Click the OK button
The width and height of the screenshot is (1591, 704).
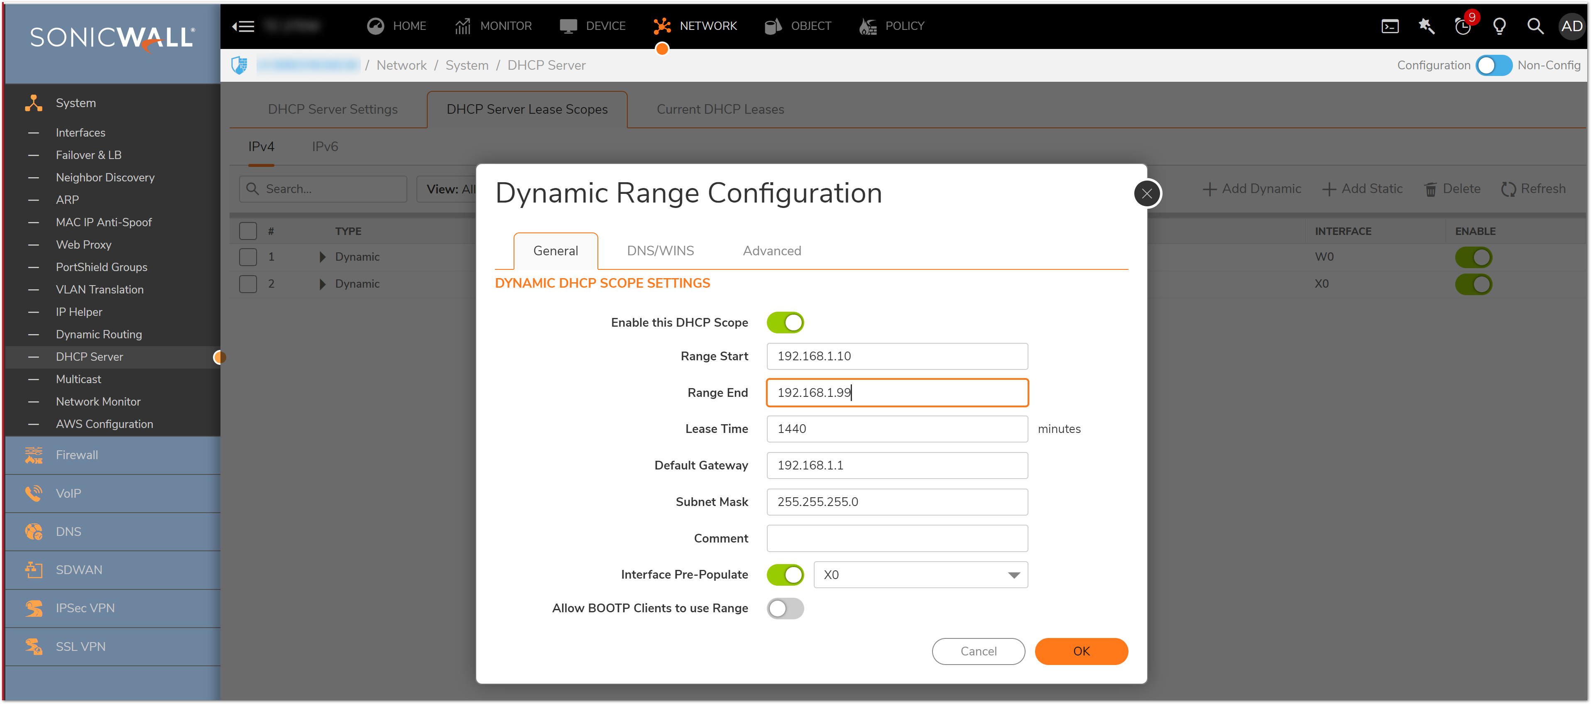pyautogui.click(x=1081, y=651)
